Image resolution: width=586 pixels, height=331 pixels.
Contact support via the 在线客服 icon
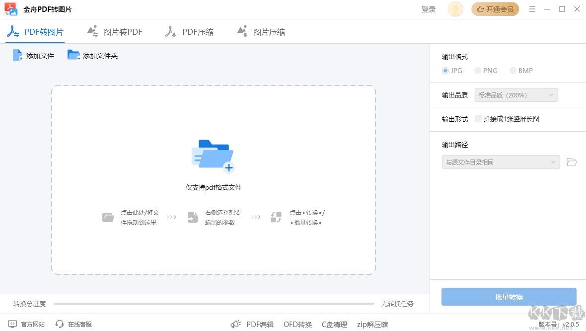[73, 324]
